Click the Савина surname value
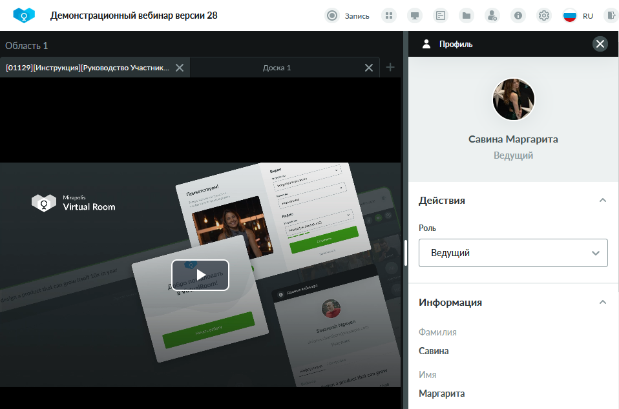This screenshot has height=409, width=619. coord(434,351)
